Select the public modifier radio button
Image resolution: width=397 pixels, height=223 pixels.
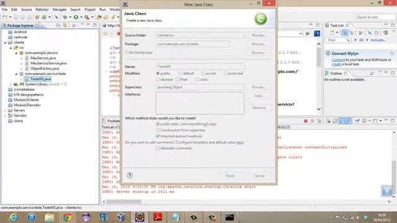coord(158,73)
